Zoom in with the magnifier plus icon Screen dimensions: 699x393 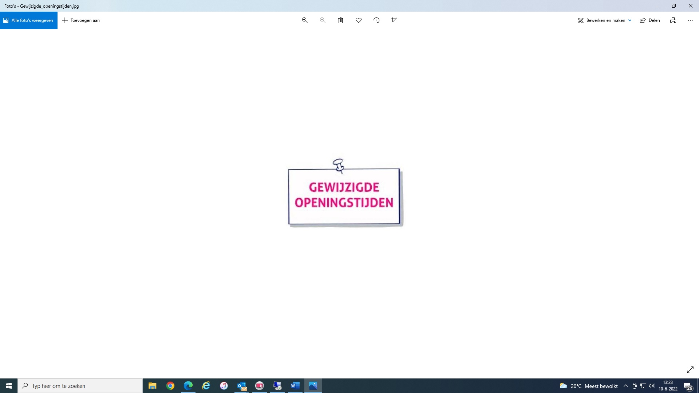coord(305,20)
